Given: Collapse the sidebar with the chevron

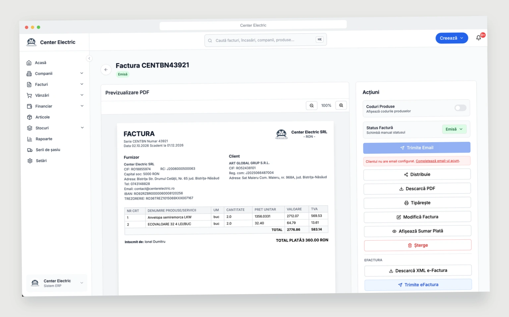Looking at the screenshot, I should (89, 59).
